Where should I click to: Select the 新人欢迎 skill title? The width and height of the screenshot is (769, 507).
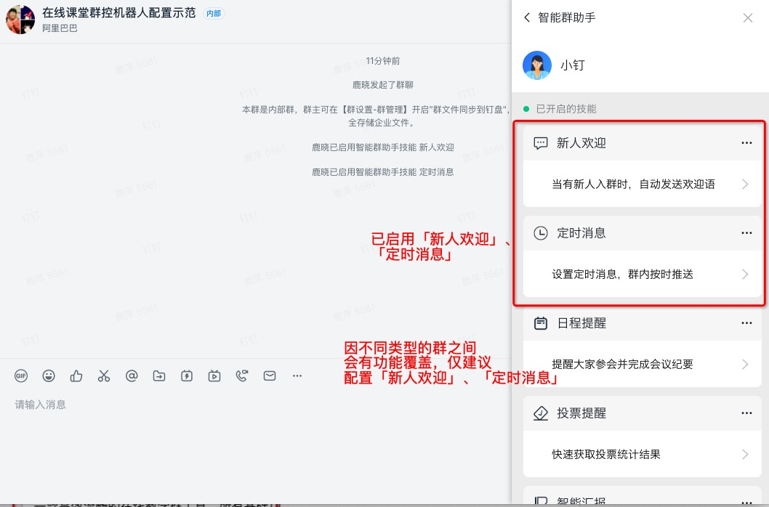(x=581, y=143)
